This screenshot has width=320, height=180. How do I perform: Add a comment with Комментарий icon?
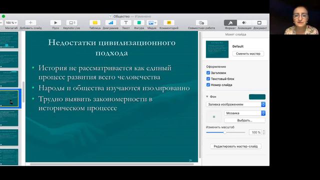[169, 22]
